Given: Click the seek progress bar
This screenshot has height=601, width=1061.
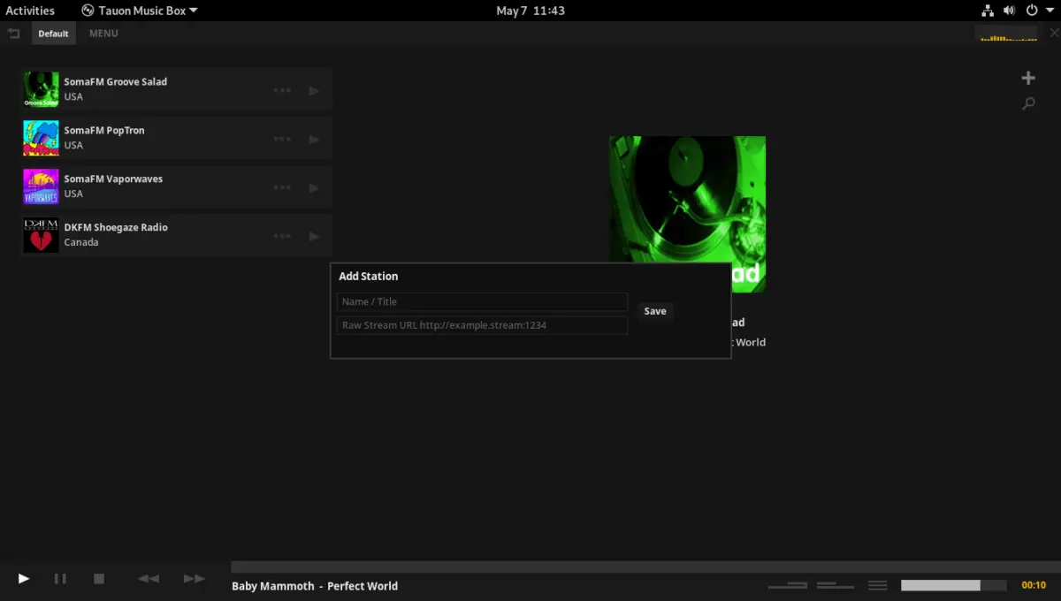Looking at the screenshot, I should 645,567.
